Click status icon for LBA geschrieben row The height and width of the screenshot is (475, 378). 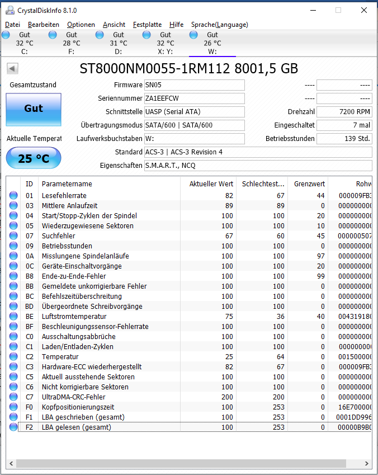coord(13,417)
